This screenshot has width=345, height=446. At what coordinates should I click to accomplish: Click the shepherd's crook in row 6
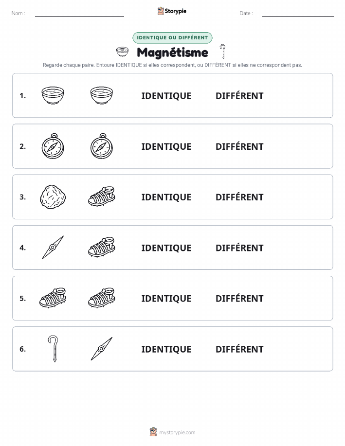tap(53, 349)
